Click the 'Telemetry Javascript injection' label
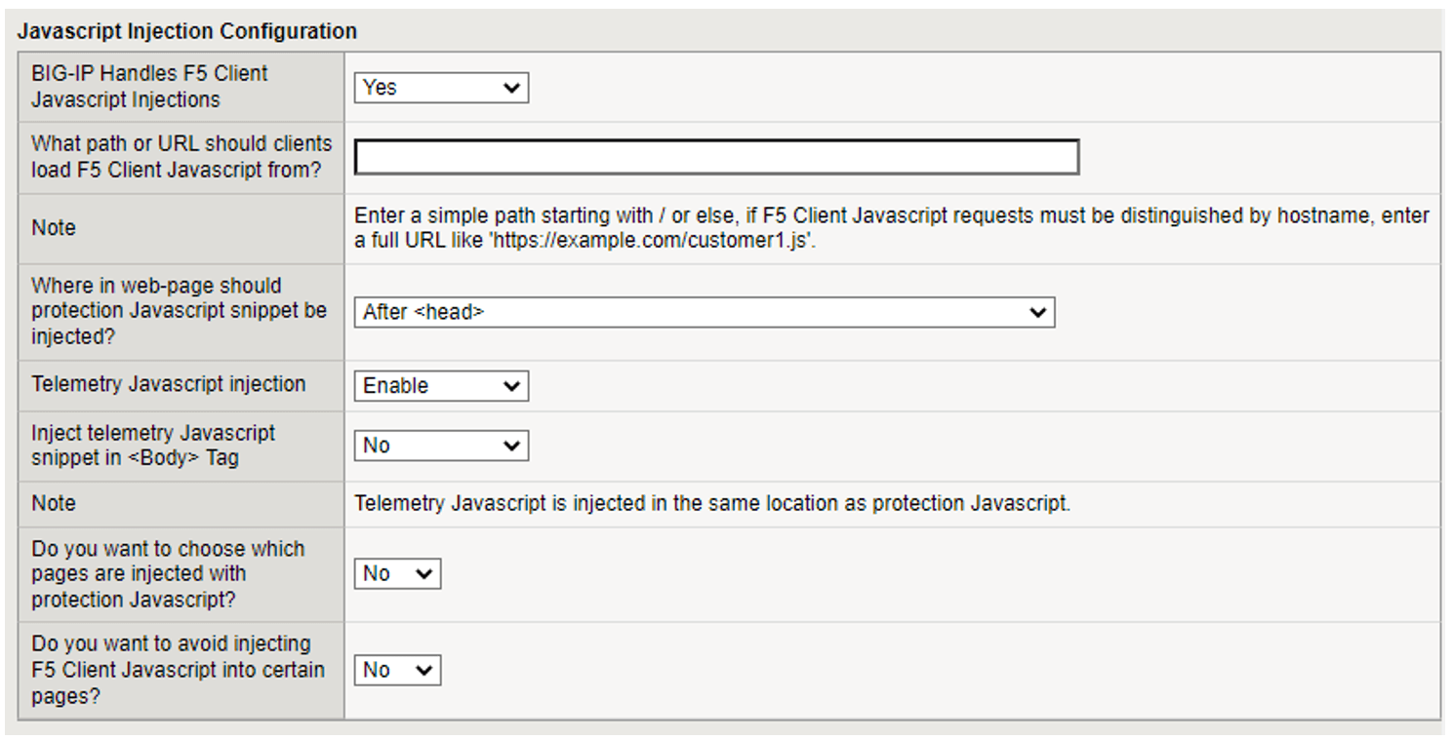This screenshot has width=1452, height=740. pyautogui.click(x=168, y=384)
